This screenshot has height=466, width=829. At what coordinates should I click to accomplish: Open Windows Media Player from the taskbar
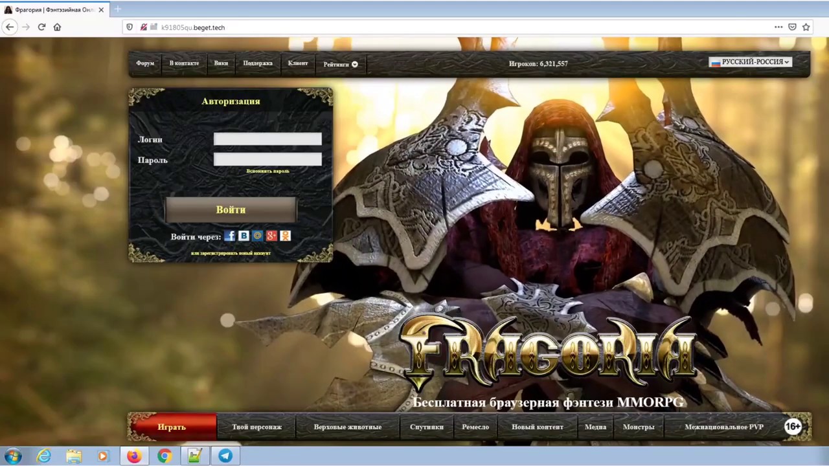point(102,456)
